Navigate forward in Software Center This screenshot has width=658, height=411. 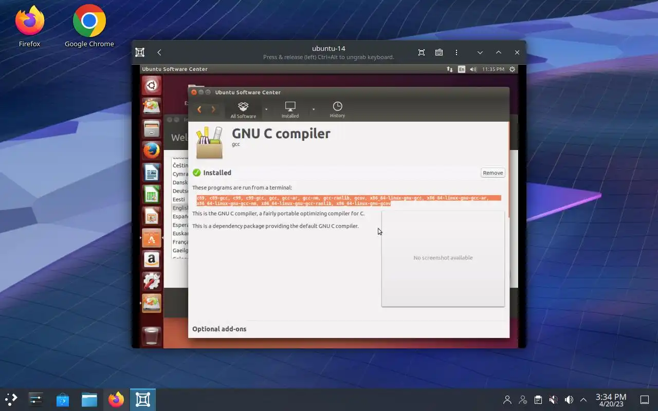(213, 109)
